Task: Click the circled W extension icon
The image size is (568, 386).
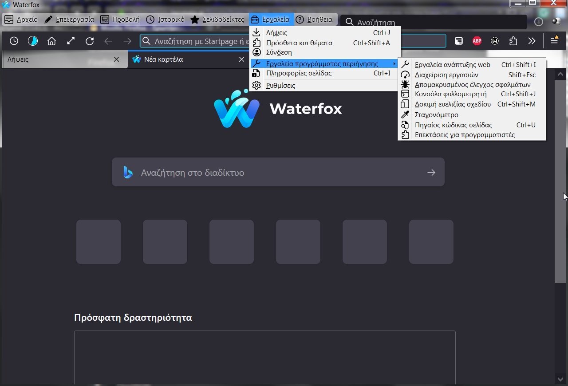Action: [x=495, y=41]
